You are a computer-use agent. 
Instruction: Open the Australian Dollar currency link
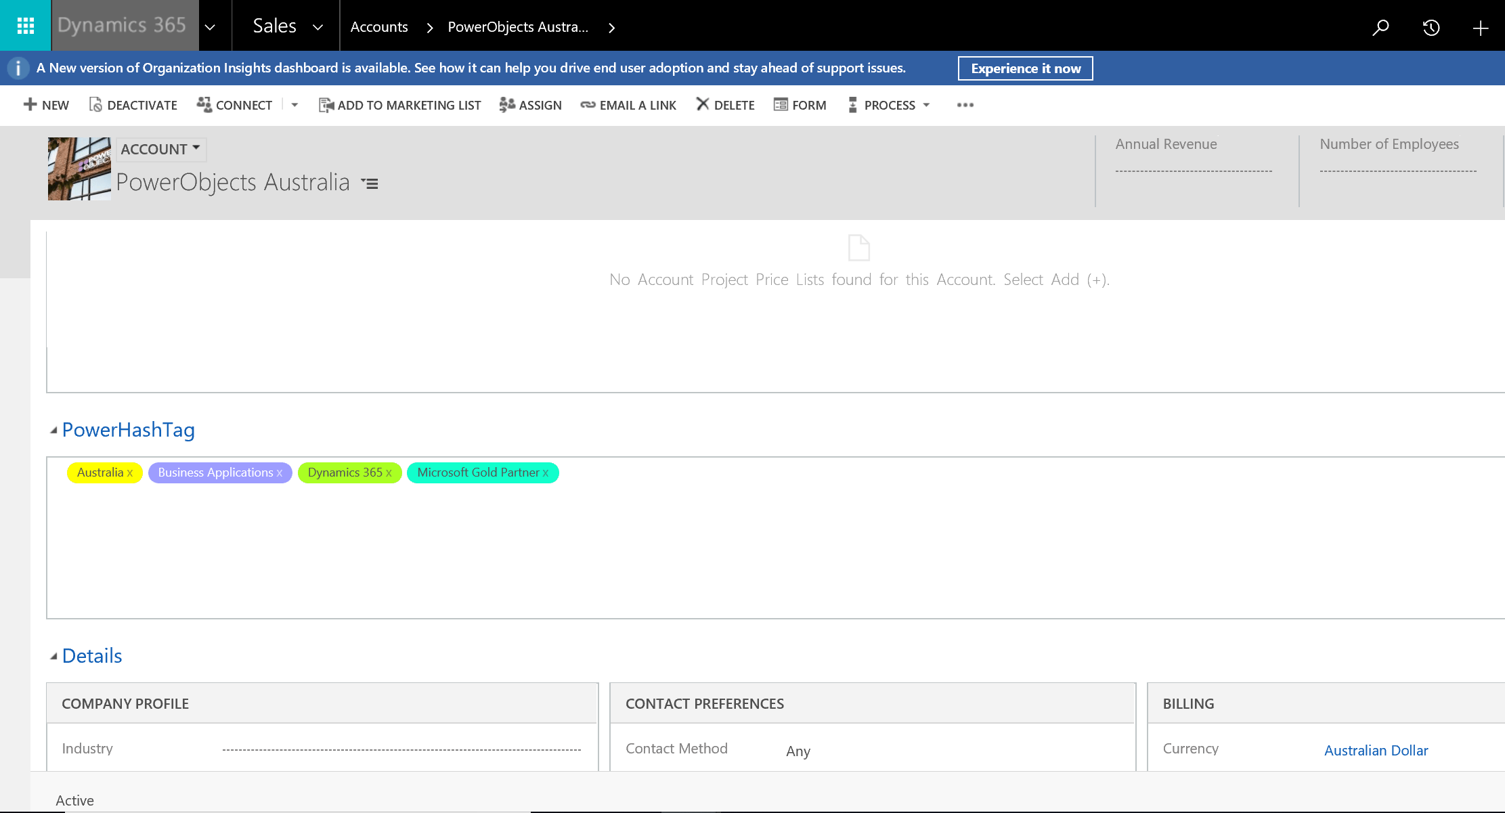[x=1376, y=750]
